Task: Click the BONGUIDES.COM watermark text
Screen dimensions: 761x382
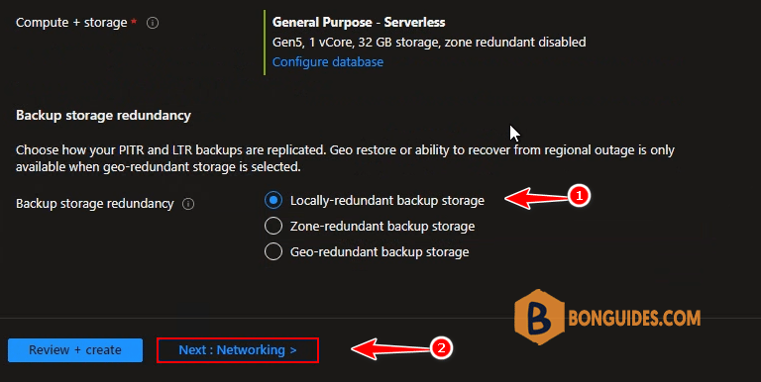Action: click(634, 318)
